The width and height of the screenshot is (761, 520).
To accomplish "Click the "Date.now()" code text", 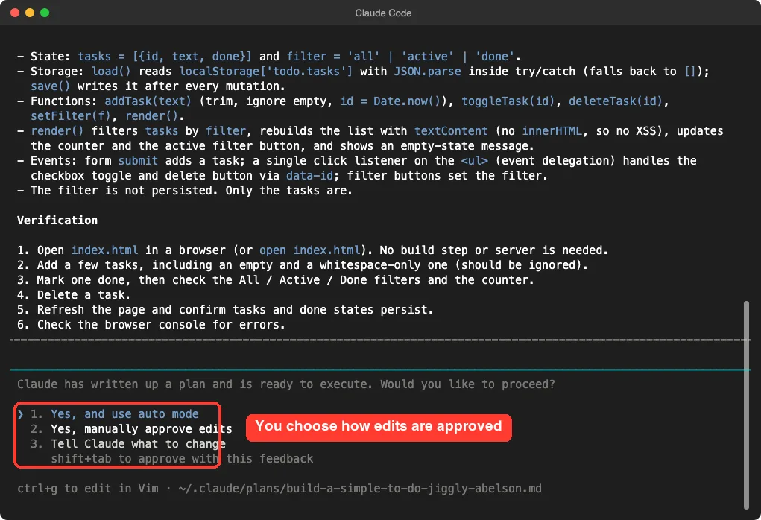I will (x=407, y=101).
